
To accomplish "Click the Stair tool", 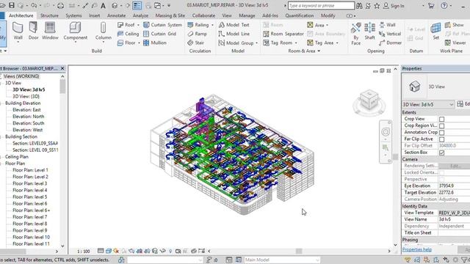I will pyautogui.click(x=196, y=43).
